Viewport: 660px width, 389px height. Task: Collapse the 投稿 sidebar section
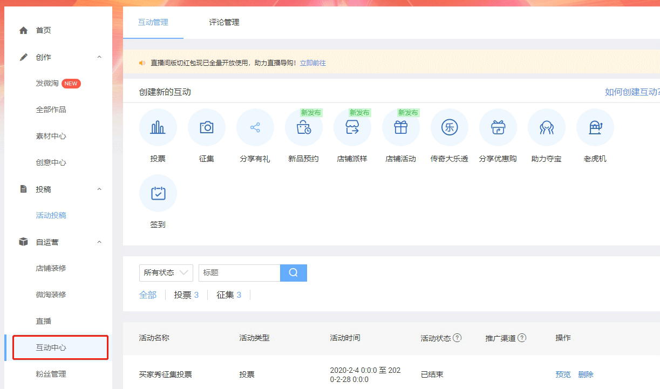point(99,189)
